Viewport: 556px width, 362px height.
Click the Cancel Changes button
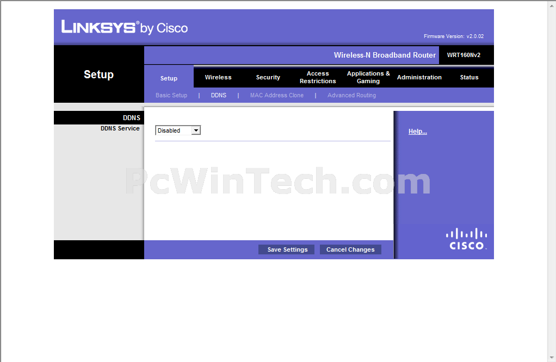[350, 249]
